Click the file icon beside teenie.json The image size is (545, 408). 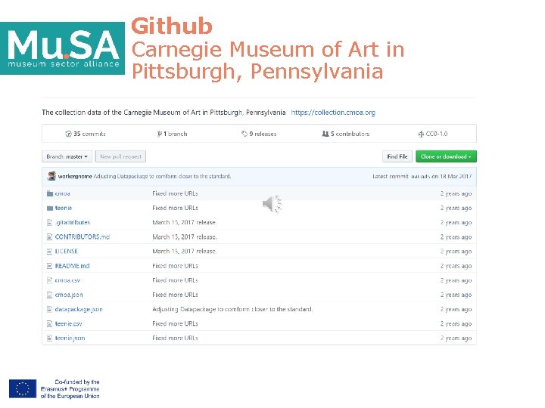pos(49,338)
